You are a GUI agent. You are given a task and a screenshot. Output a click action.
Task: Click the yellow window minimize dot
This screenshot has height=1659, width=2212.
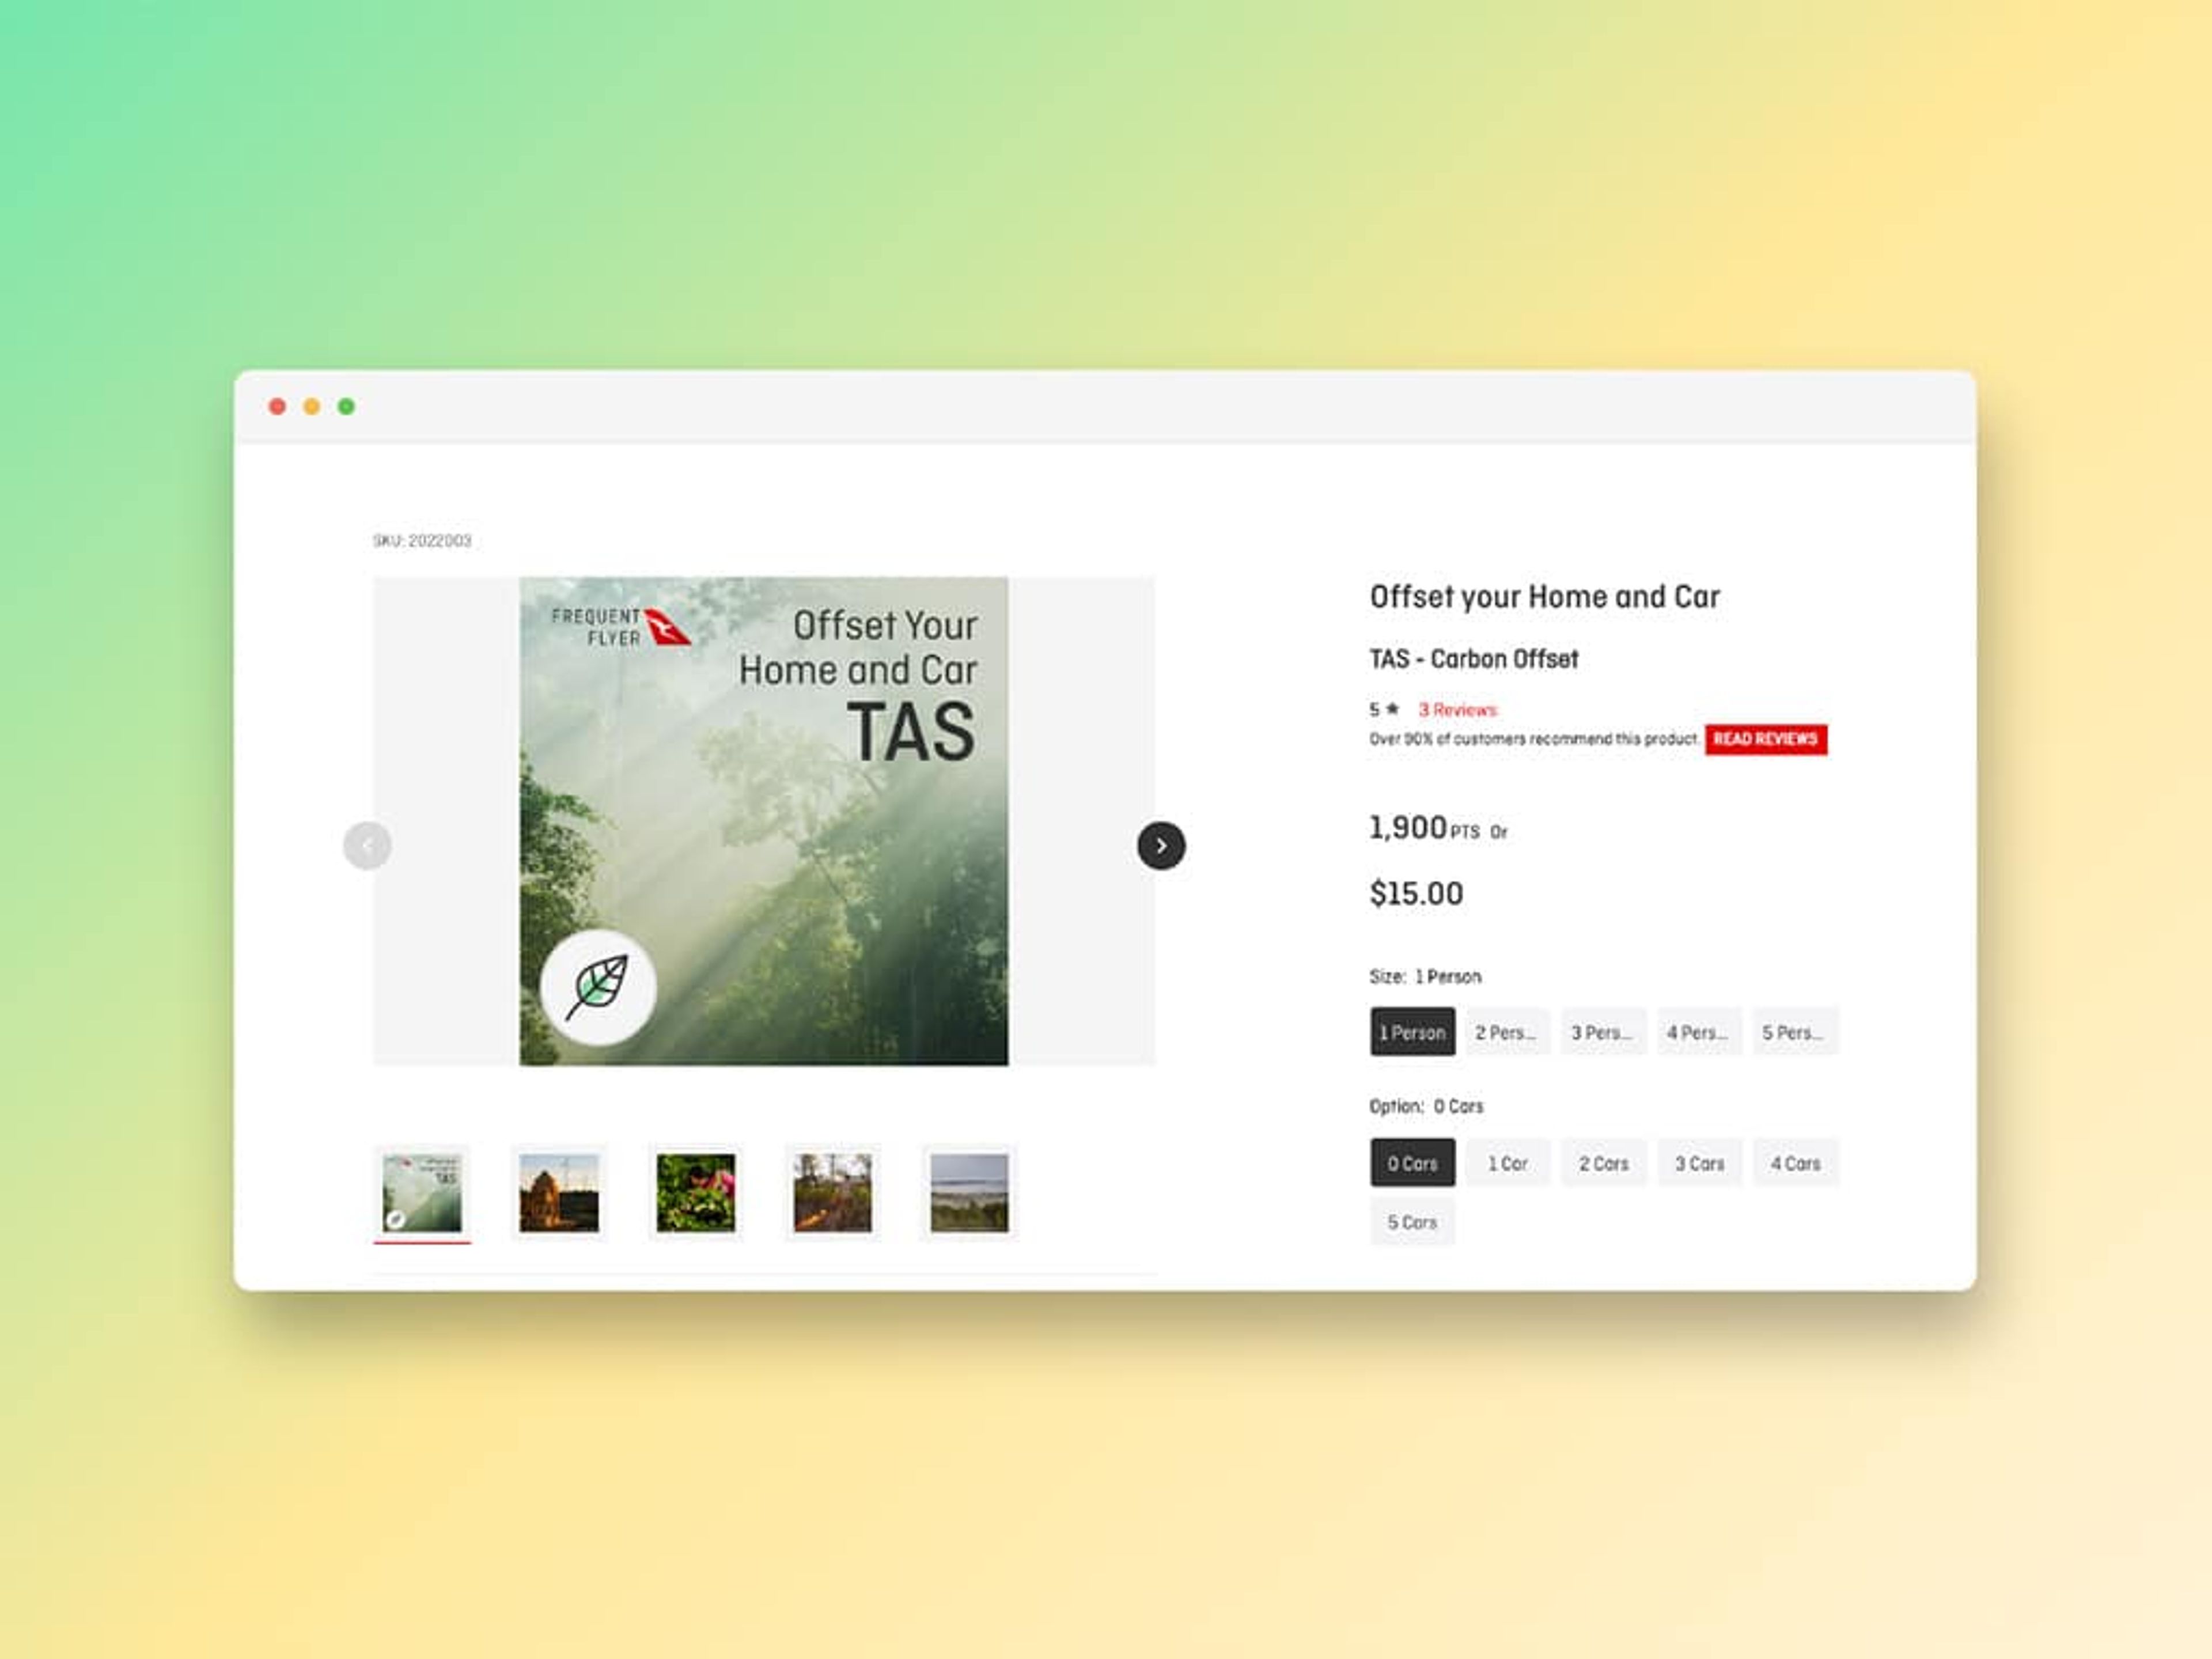pyautogui.click(x=312, y=406)
